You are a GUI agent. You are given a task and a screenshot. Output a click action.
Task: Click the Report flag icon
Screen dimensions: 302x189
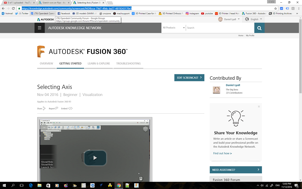click(57, 109)
